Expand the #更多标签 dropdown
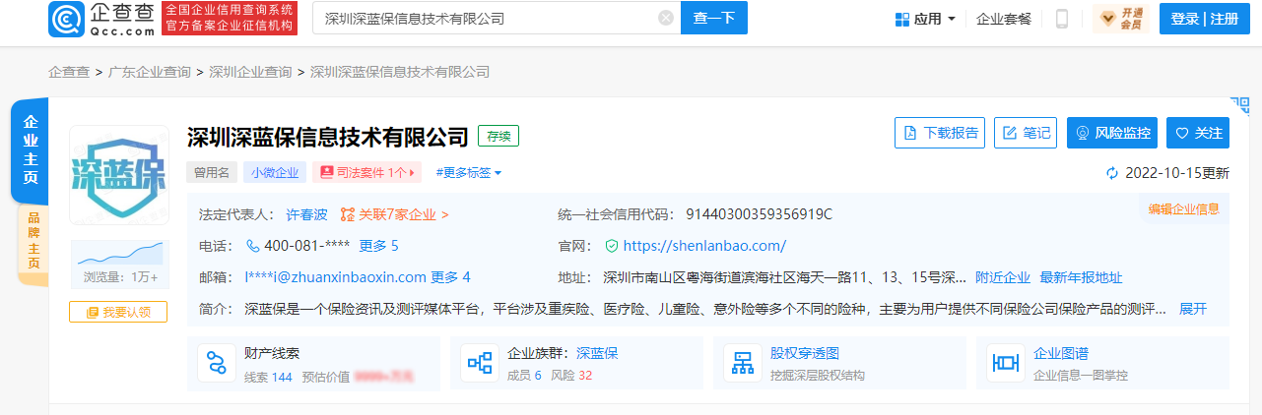This screenshot has width=1262, height=415. click(x=469, y=172)
